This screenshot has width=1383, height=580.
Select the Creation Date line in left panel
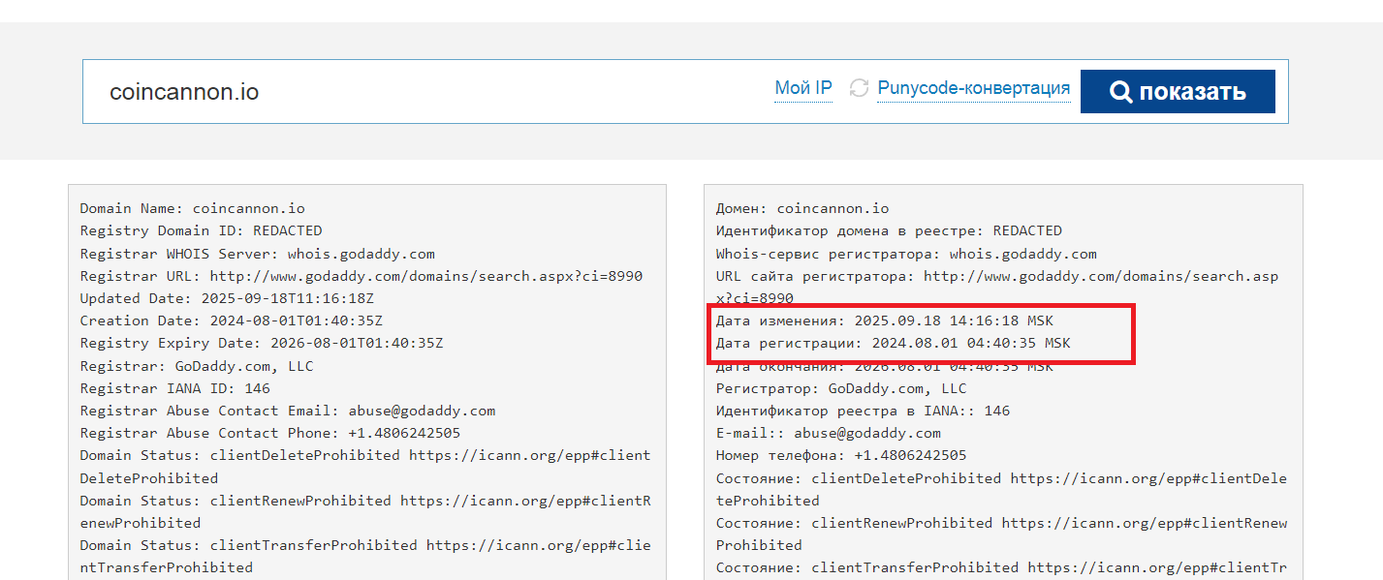[261, 321]
